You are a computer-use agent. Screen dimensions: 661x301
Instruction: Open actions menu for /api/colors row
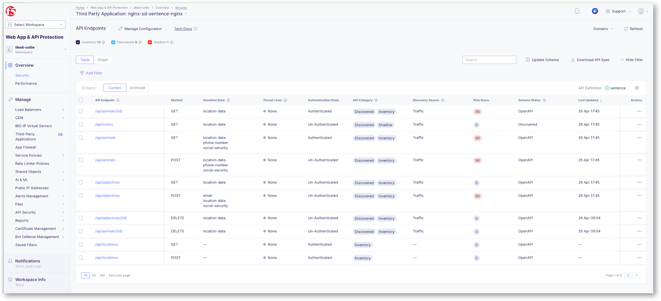pyautogui.click(x=639, y=124)
